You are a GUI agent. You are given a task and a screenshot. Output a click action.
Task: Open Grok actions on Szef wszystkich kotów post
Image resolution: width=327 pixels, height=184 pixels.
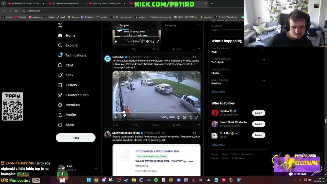pos(194,133)
